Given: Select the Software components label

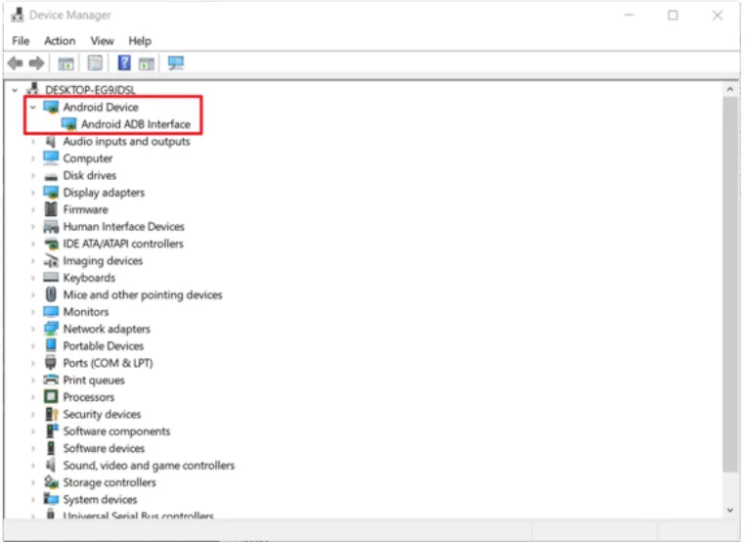Looking at the screenshot, I should [117, 431].
